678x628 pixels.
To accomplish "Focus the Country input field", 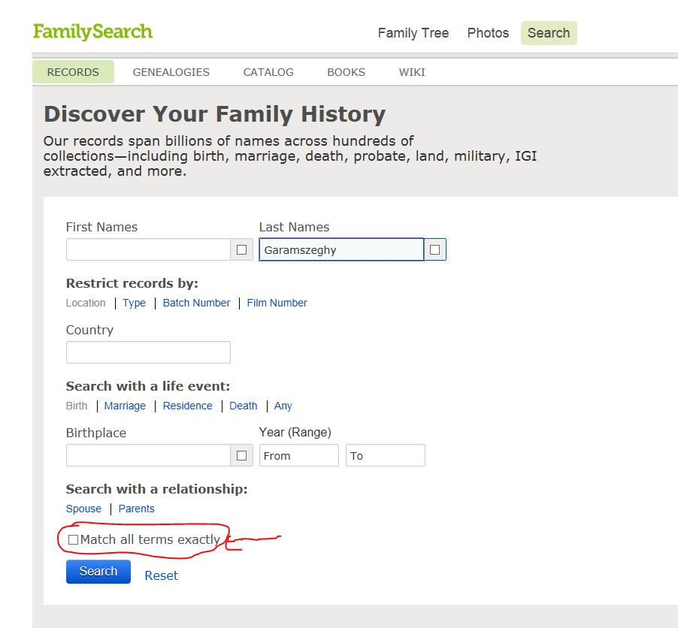I will coord(148,352).
